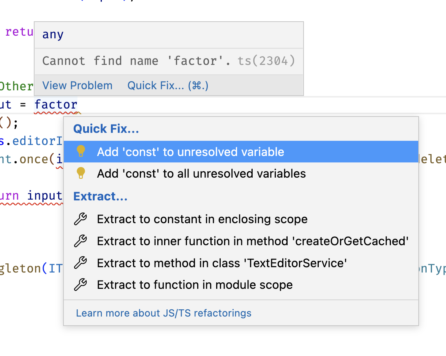
Task: Click lightbulb icon beside 'all unresolved variables' fix
Action: (x=81, y=173)
